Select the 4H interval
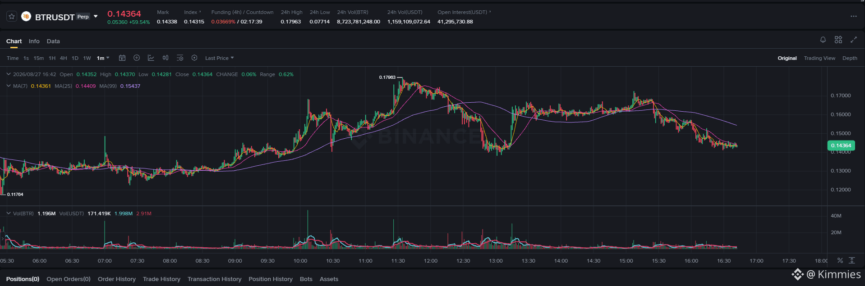Image resolution: width=865 pixels, height=286 pixels. (x=64, y=58)
